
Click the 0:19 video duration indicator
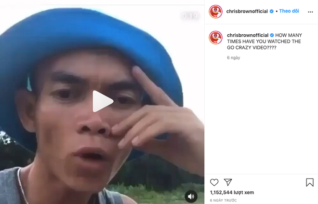(190, 16)
